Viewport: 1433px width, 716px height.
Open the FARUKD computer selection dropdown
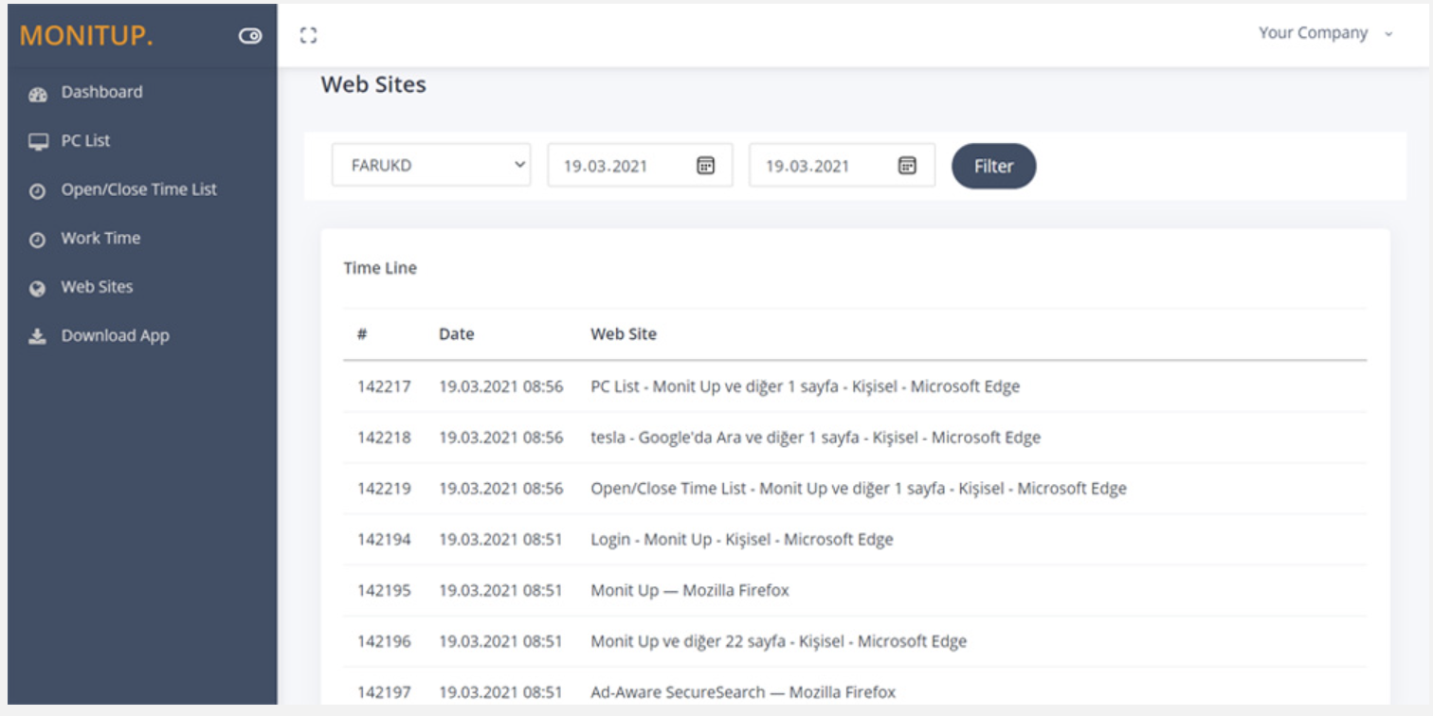coord(431,165)
